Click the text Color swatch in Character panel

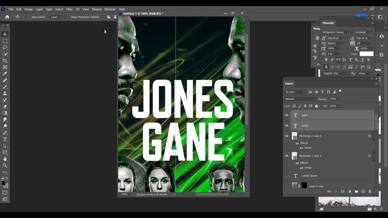[x=366, y=54]
